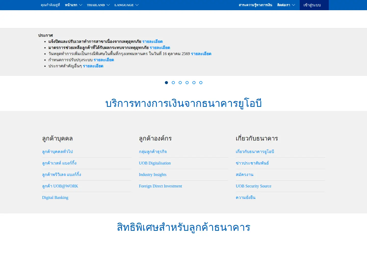Open สาระความรู้ทางการเงิน menu item
The height and width of the screenshot is (255, 367).
(x=255, y=5)
